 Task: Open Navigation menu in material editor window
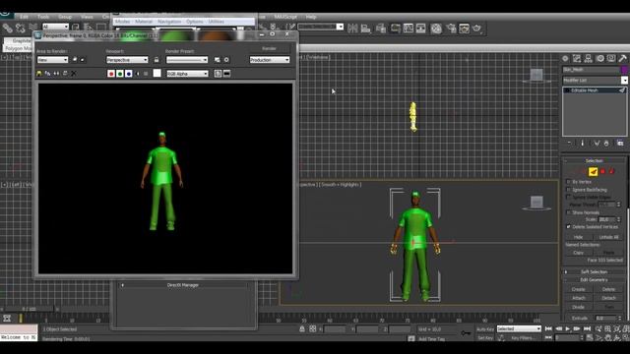click(x=169, y=22)
